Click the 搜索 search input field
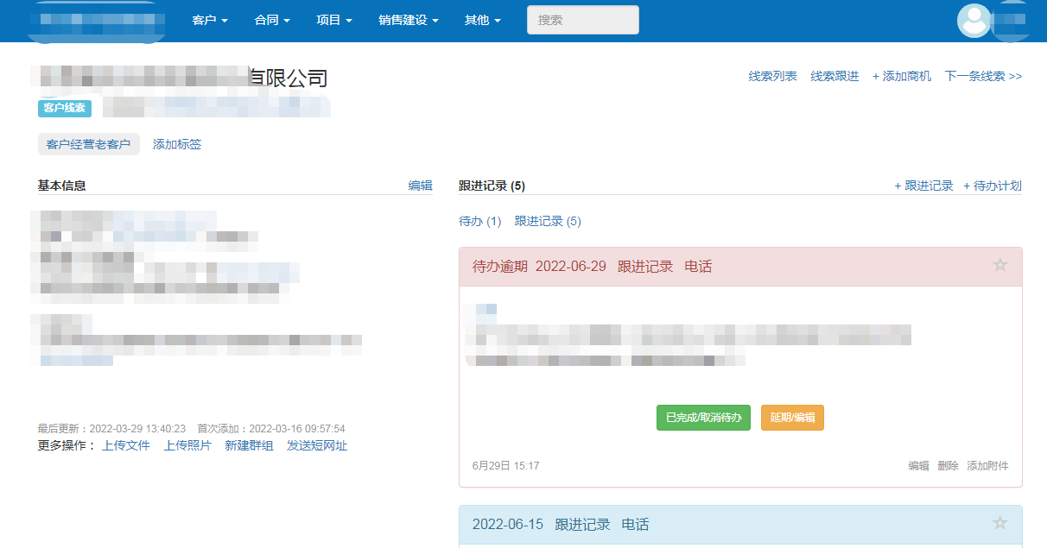 click(582, 20)
